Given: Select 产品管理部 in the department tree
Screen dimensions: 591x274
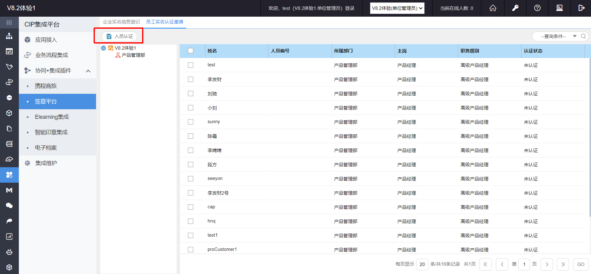Looking at the screenshot, I should 133,55.
